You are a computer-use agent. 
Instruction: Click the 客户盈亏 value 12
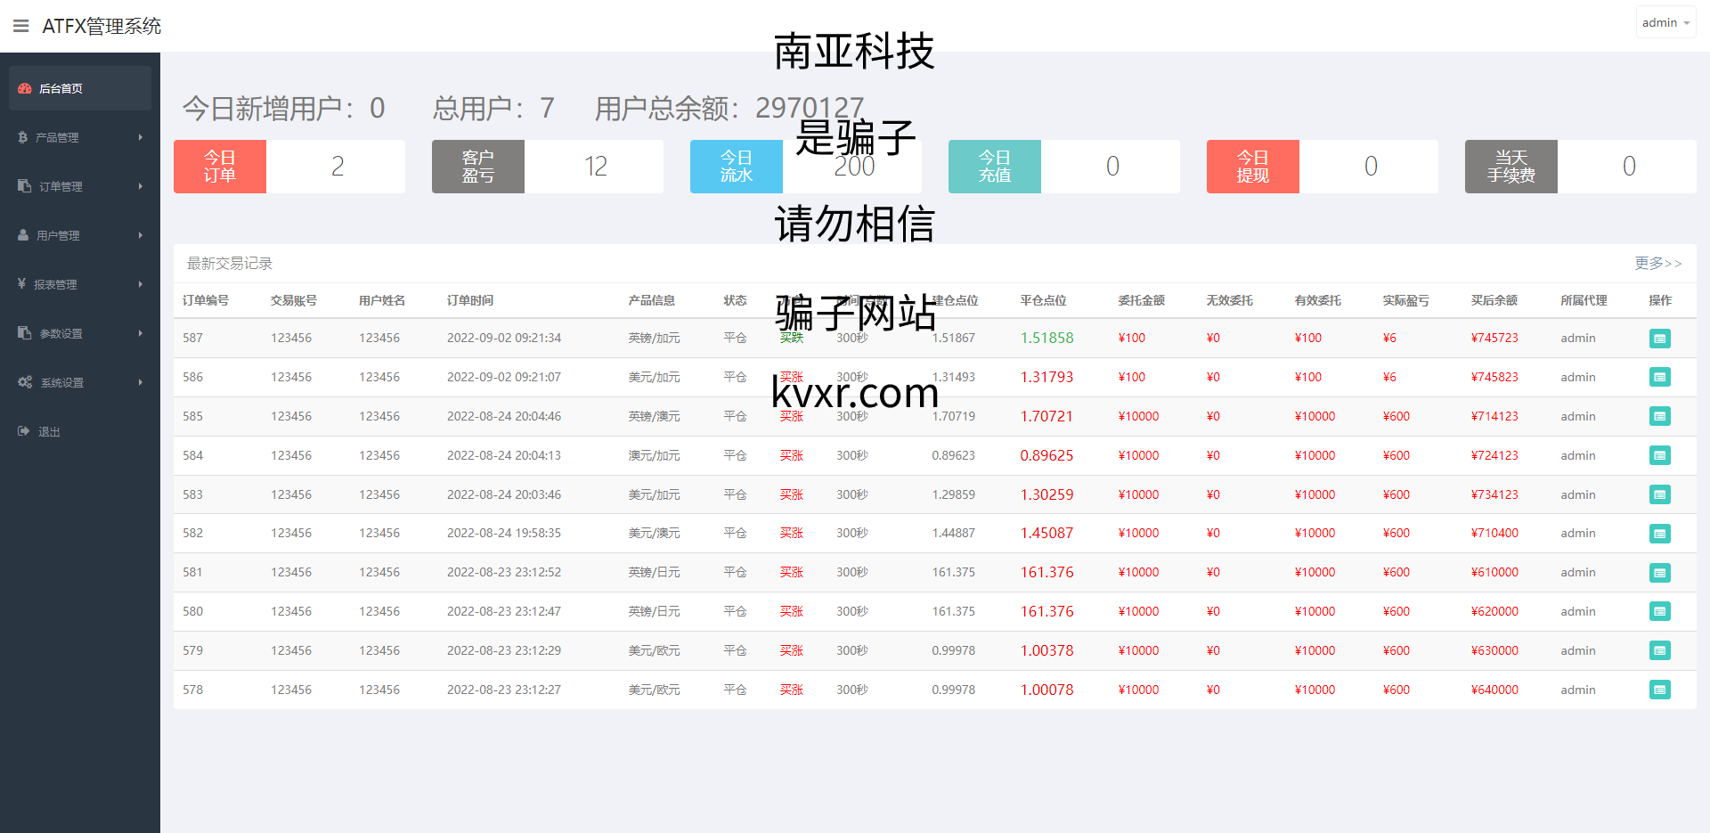[596, 167]
